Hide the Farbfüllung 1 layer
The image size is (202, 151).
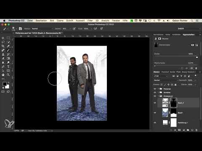pos(155,122)
